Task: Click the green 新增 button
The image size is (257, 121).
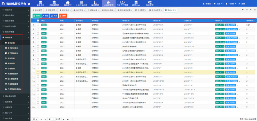Action: coord(37,15)
